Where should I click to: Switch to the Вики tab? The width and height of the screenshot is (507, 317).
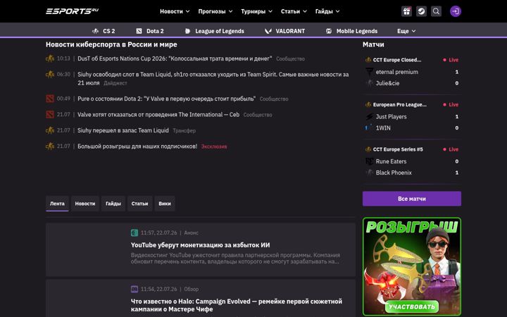pos(165,204)
